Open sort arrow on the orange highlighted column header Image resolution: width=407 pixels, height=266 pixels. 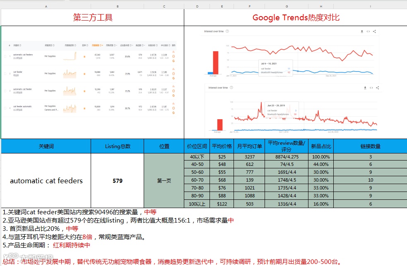(103, 46)
